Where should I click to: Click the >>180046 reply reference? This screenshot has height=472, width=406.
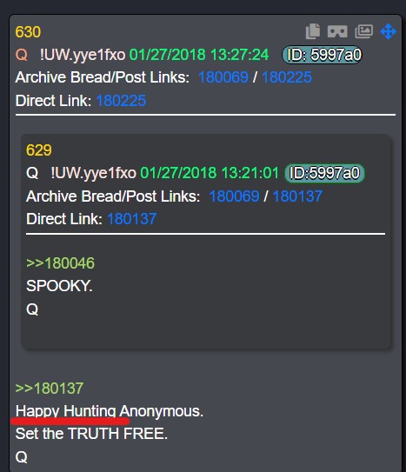tap(61, 263)
